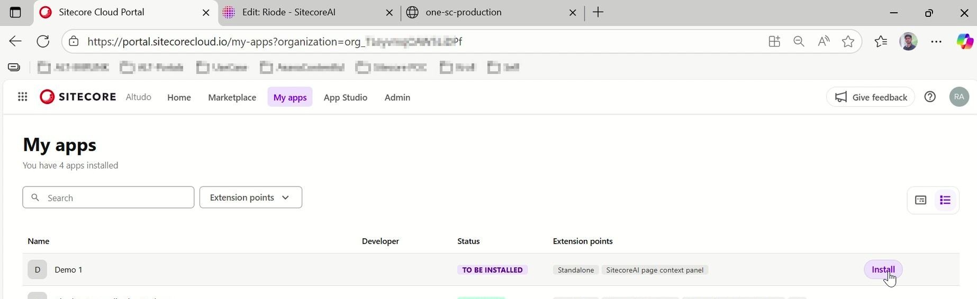Click the help question mark icon
Image resolution: width=977 pixels, height=299 pixels.
(929, 97)
